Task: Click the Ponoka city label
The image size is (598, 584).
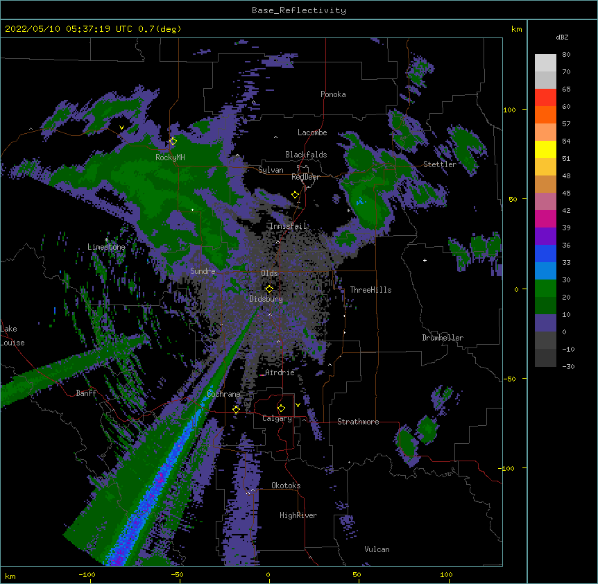Action: [333, 94]
